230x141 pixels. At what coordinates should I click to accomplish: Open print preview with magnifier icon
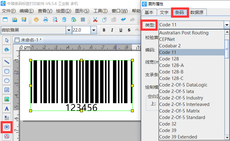pos(55,20)
